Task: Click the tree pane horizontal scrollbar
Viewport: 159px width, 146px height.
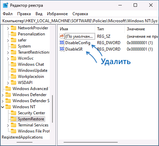Action: [25, 142]
